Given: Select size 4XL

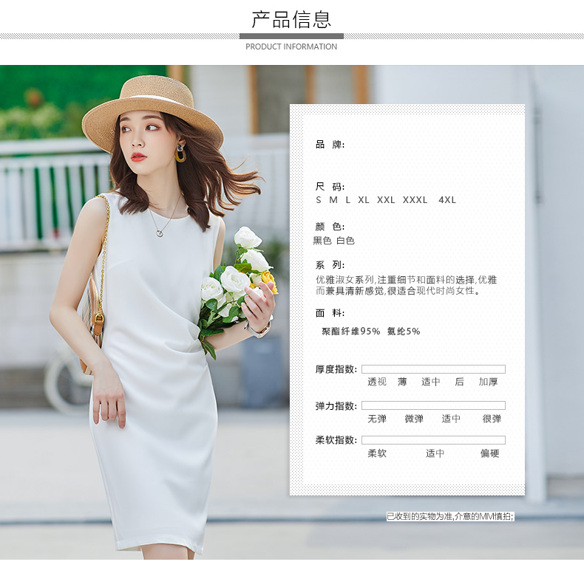Looking at the screenshot, I should pos(447,200).
